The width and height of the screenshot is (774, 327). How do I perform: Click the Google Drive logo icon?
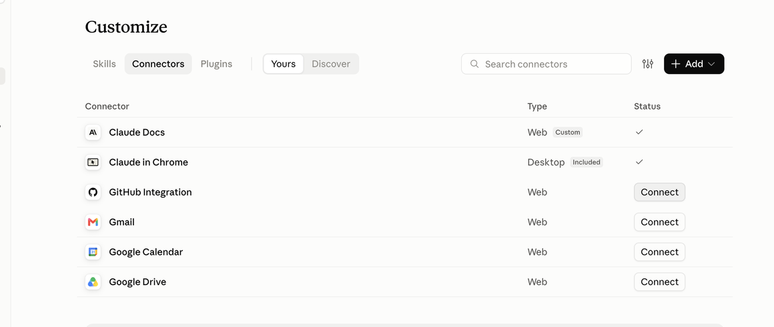[93, 282]
